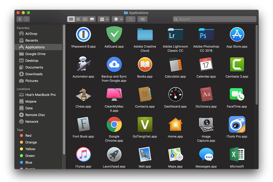The image size is (273, 182).
Task: Switch to gallery view mode
Action: [92, 19]
